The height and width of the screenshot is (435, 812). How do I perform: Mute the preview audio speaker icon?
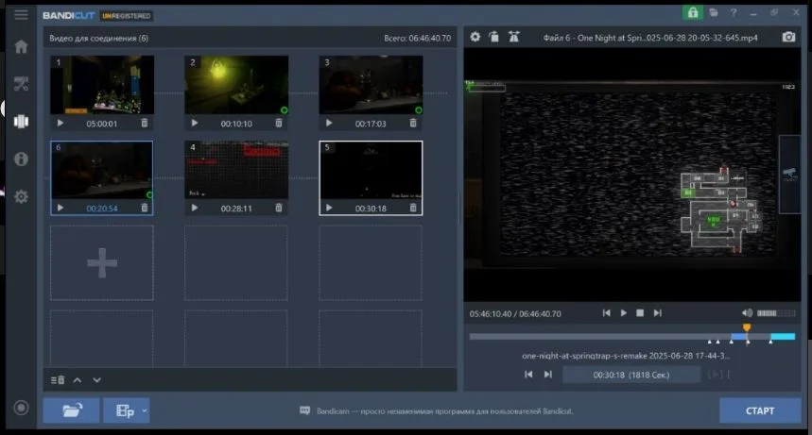[748, 313]
